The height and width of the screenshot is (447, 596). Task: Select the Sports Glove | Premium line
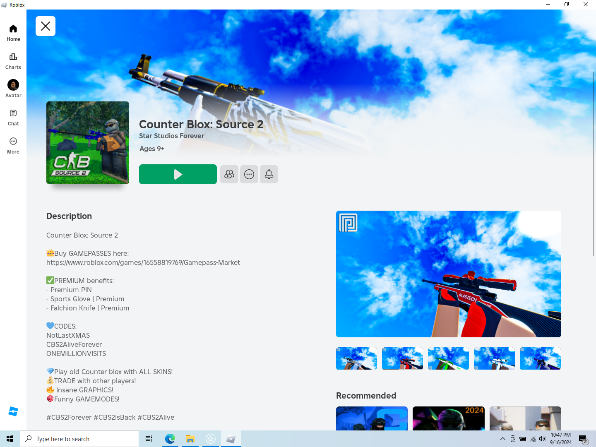(x=85, y=299)
